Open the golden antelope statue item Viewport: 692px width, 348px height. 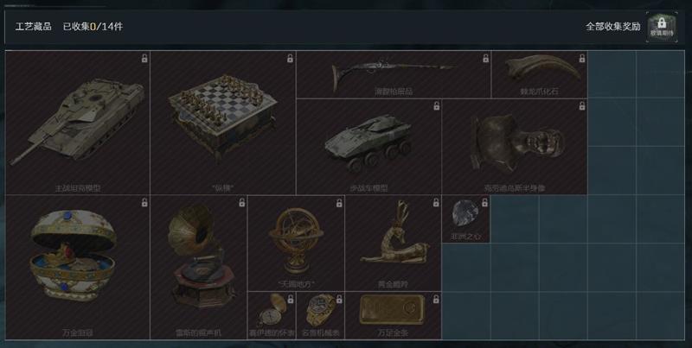coord(393,244)
